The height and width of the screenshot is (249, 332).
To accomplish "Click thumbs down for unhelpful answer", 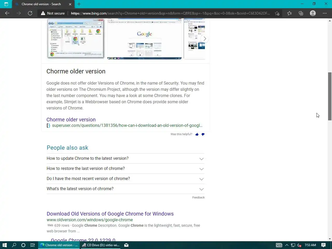I will pos(203,134).
